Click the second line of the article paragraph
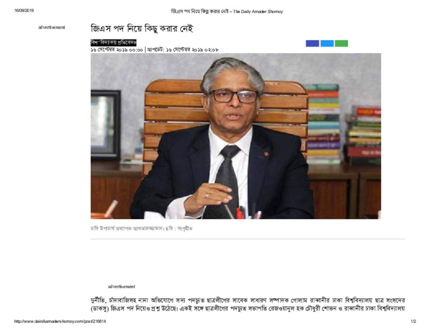 (248, 308)
